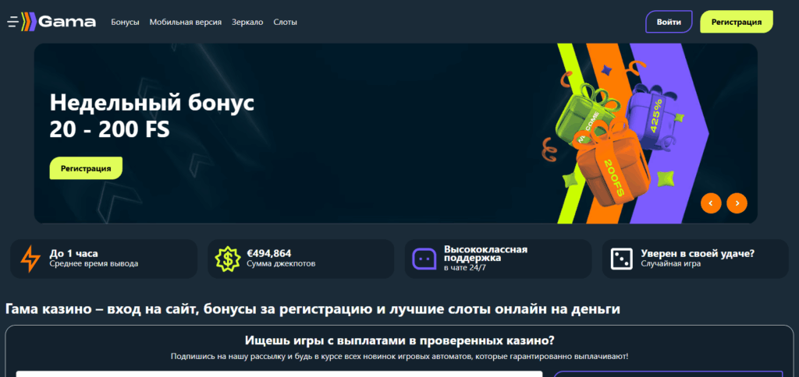Click the 'До 1 часа' text
Viewport: 799px width, 377px height.
[x=73, y=253]
